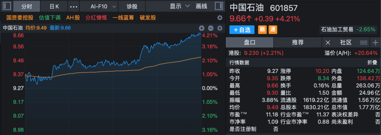Add stock with +自选 button

(x=242, y=30)
